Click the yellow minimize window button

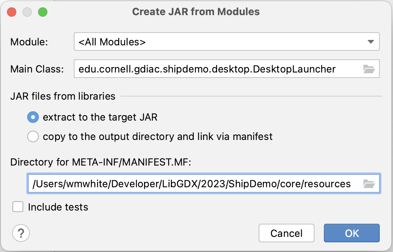click(27, 12)
